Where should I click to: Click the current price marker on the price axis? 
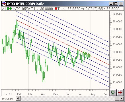[x=108, y=55]
